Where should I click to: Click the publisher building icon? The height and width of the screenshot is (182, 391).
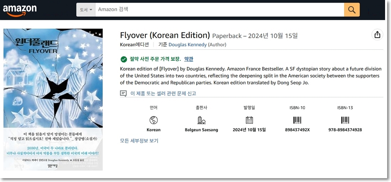point(201,120)
